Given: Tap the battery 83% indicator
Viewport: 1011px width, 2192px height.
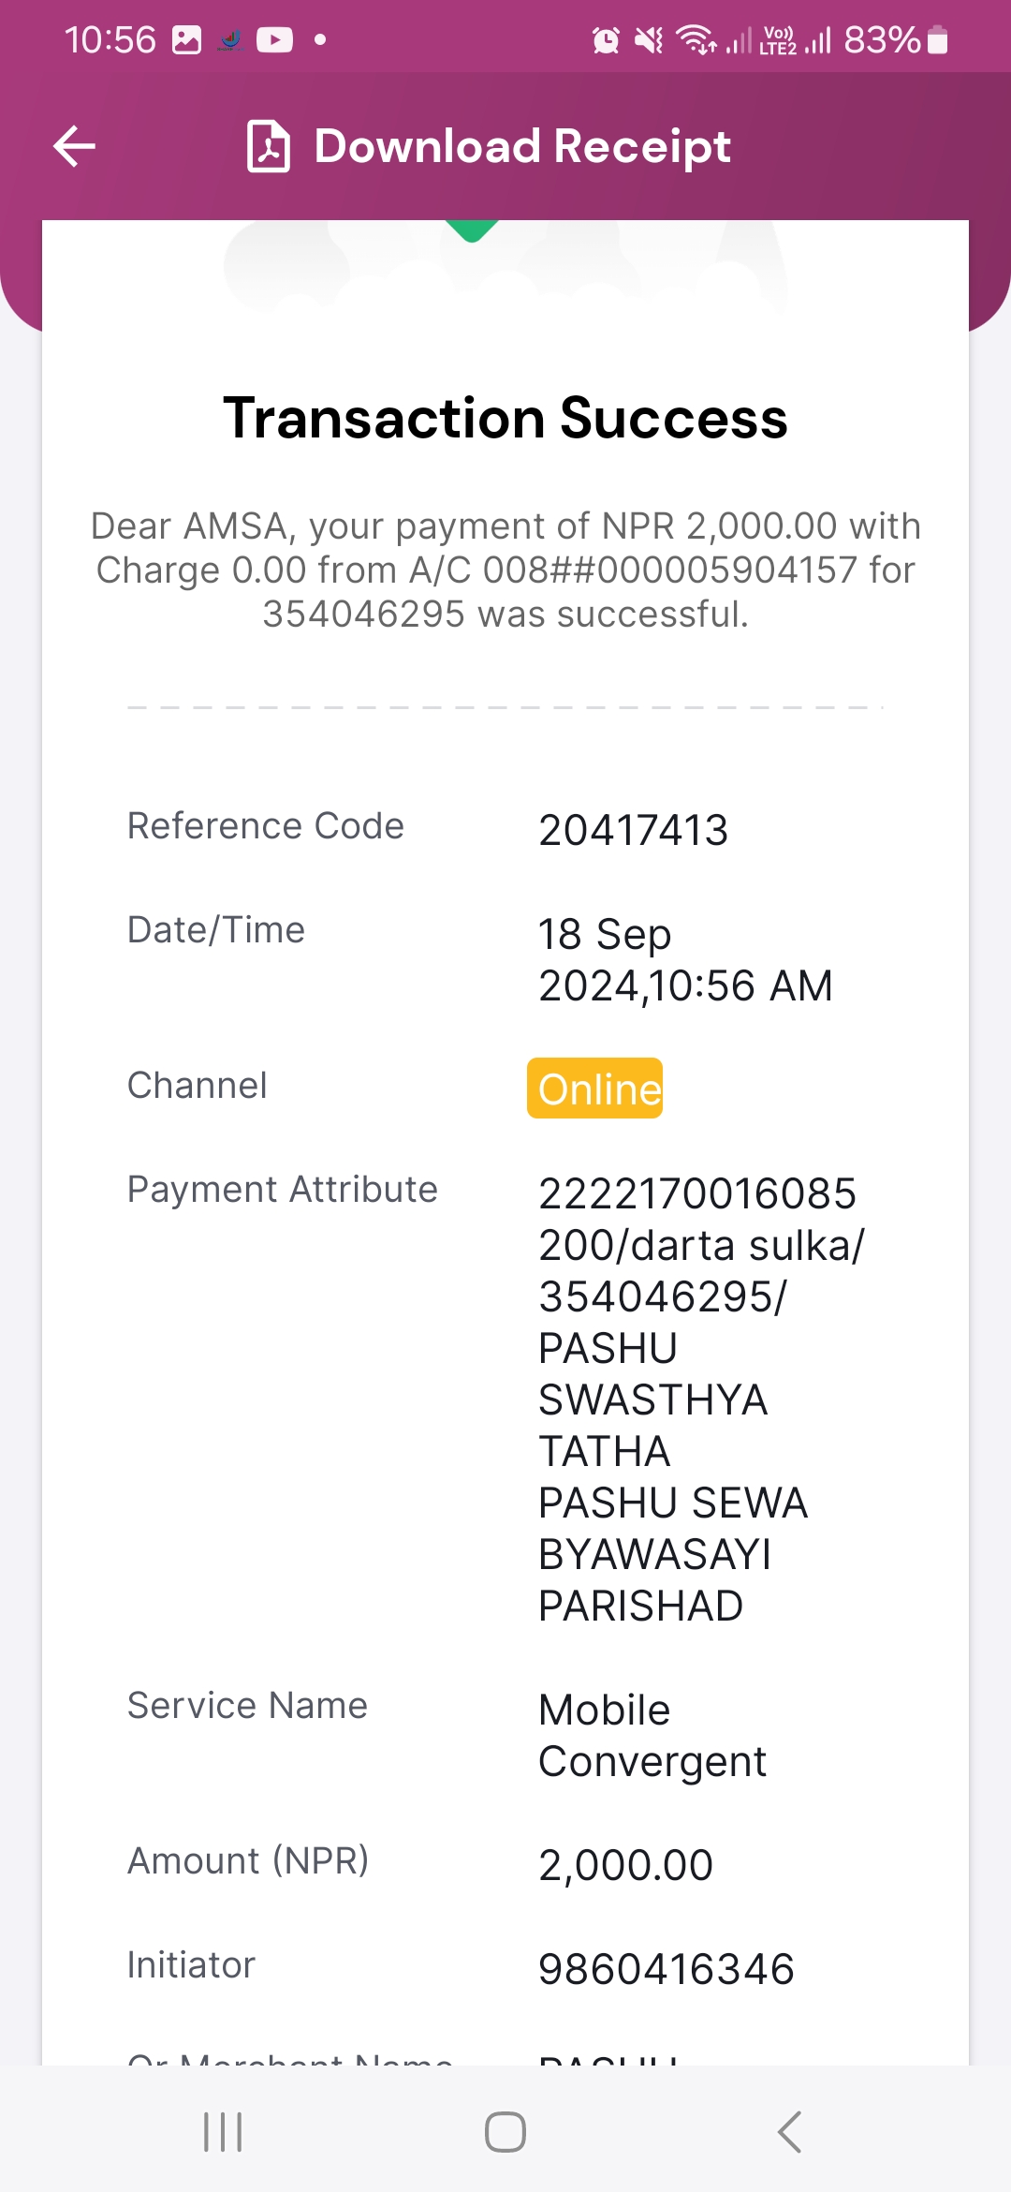Looking at the screenshot, I should coord(896,40).
